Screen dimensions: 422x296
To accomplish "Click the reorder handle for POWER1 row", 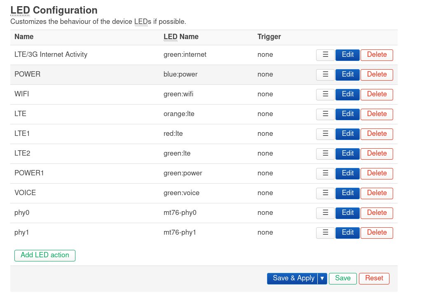I will coord(325,173).
